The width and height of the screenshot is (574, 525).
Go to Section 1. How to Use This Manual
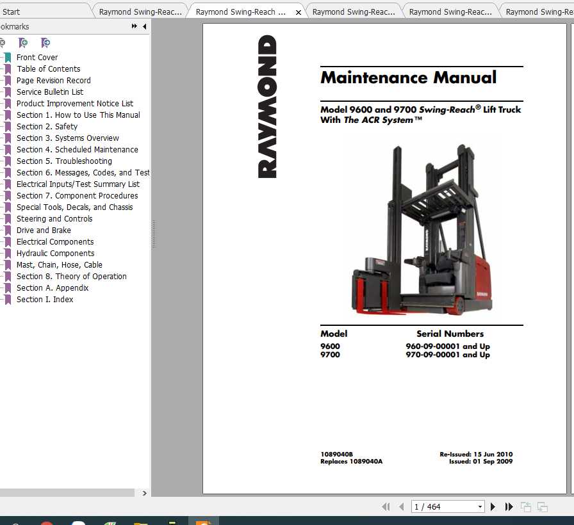[78, 115]
